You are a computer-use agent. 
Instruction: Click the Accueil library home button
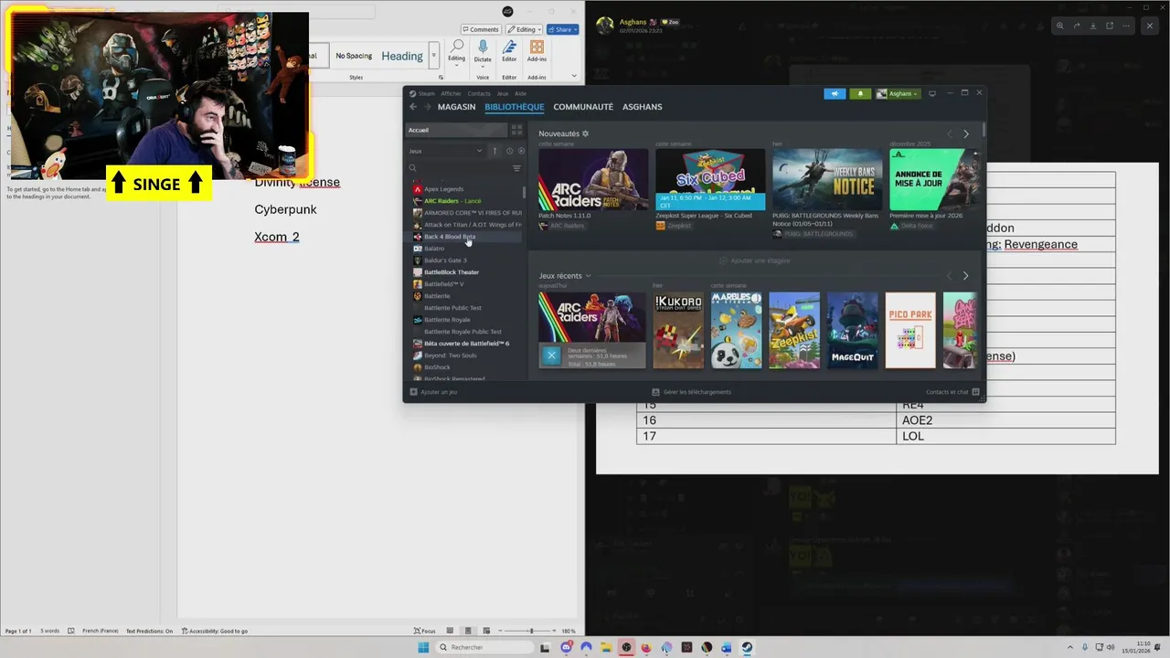(x=456, y=130)
